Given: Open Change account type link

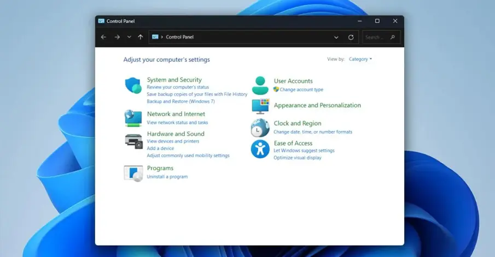Looking at the screenshot, I should pyautogui.click(x=301, y=89).
